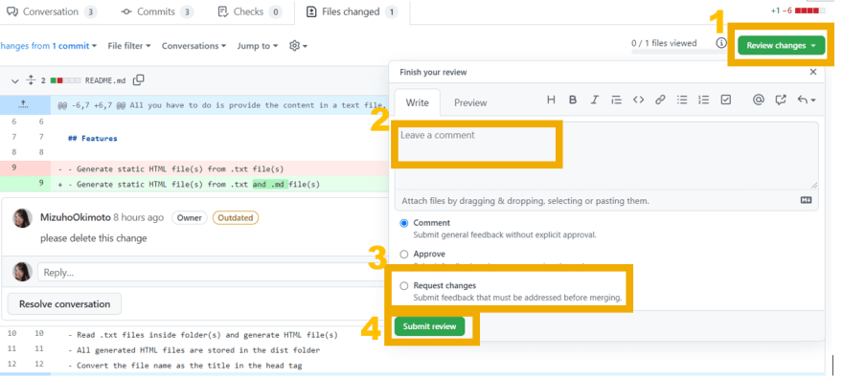Copy the README.md file path
The height and width of the screenshot is (379, 843).
[139, 80]
